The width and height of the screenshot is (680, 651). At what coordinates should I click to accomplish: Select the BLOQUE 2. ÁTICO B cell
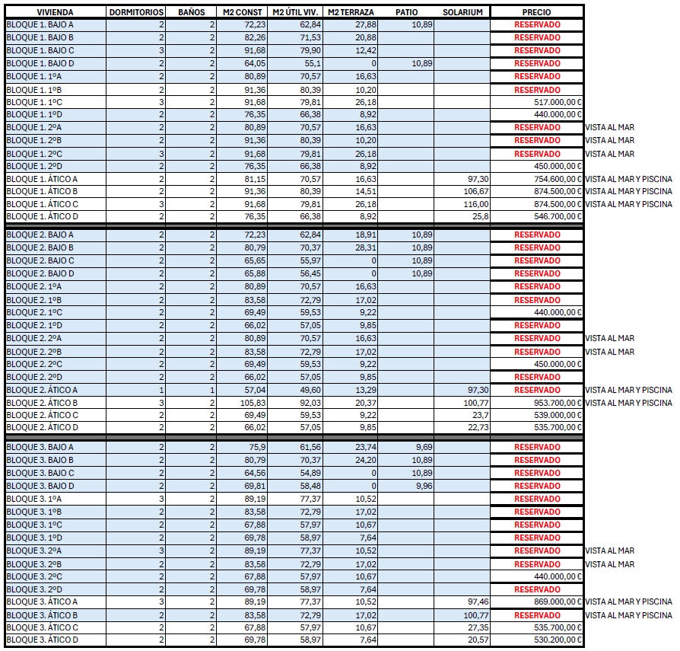(x=55, y=403)
